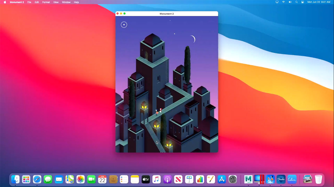This screenshot has height=187, width=334.
Task: Open Parallels Desktop in the Dock
Action: pyautogui.click(x=259, y=179)
